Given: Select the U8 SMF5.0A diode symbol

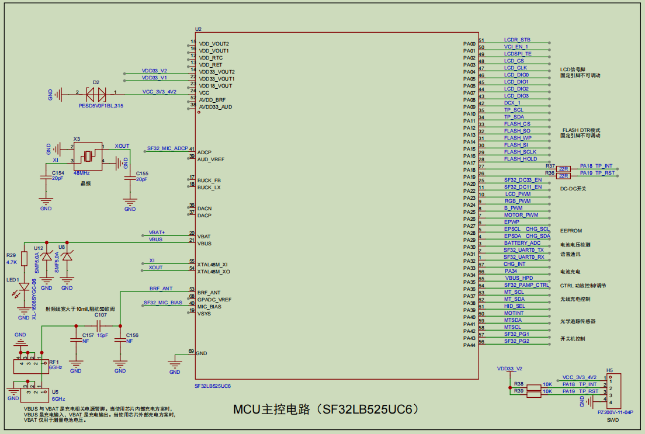Looking at the screenshot, I should pyautogui.click(x=67, y=256).
